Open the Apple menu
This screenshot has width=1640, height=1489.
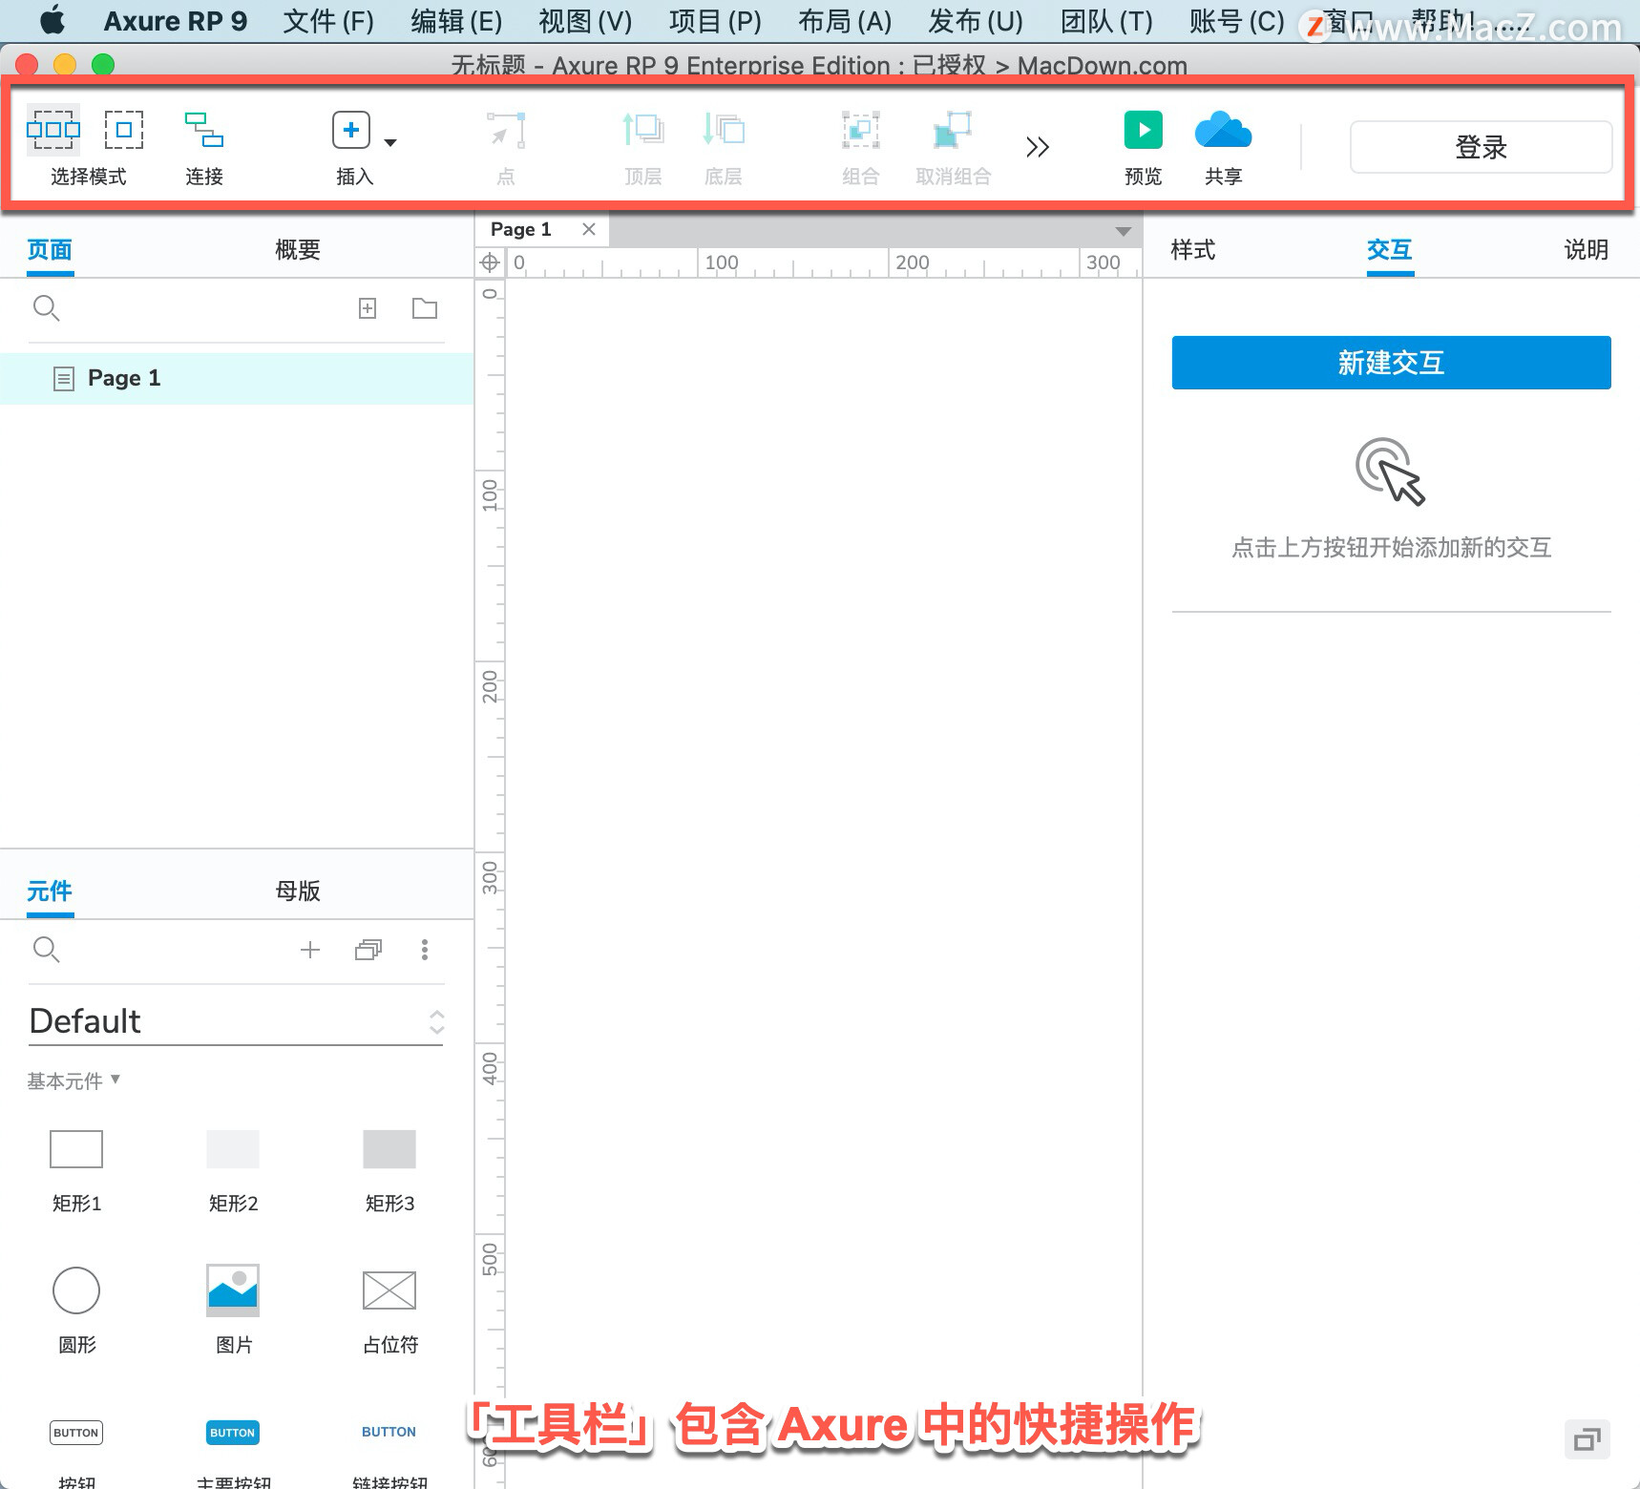coord(53,21)
